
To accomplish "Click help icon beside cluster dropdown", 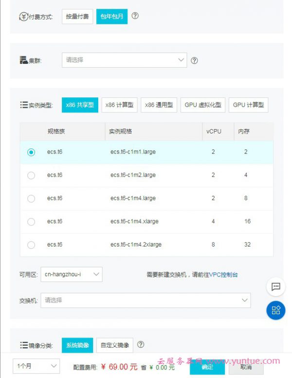I will [x=194, y=60].
